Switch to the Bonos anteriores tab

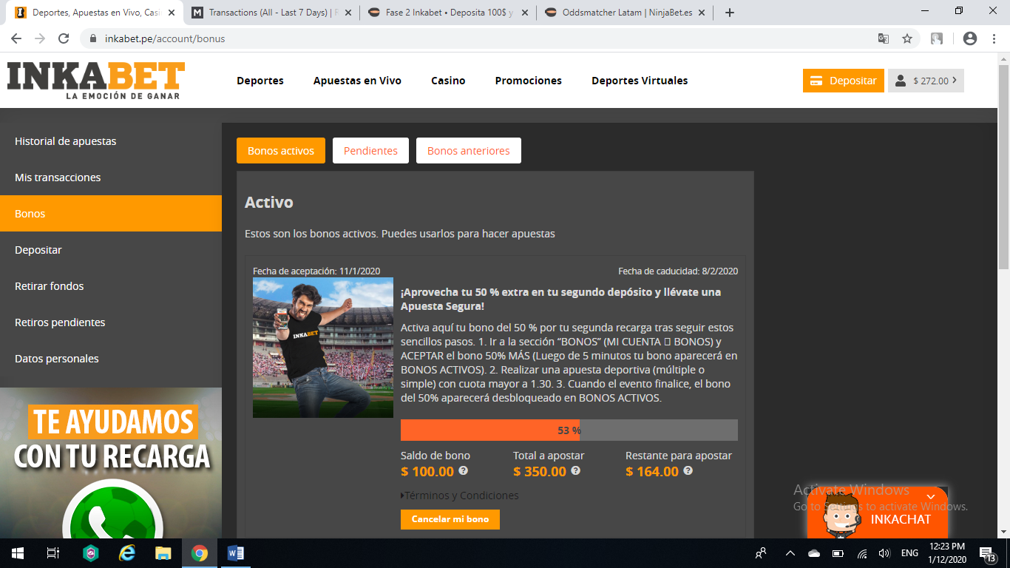point(469,151)
